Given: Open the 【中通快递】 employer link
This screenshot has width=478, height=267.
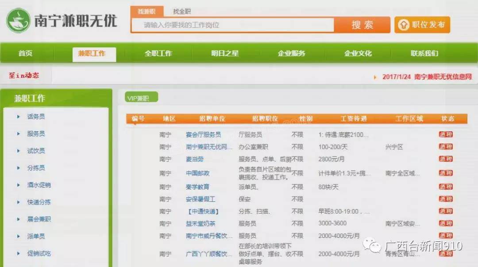Looking at the screenshot, I should click(x=203, y=212).
